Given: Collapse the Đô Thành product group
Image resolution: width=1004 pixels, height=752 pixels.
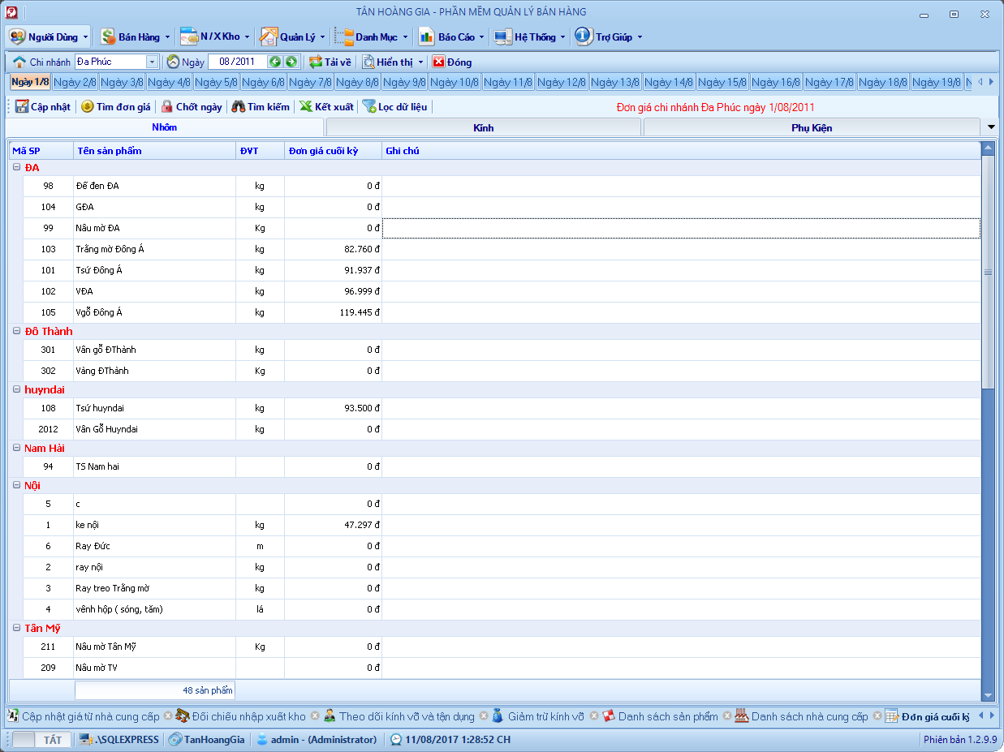Looking at the screenshot, I should pos(16,332).
